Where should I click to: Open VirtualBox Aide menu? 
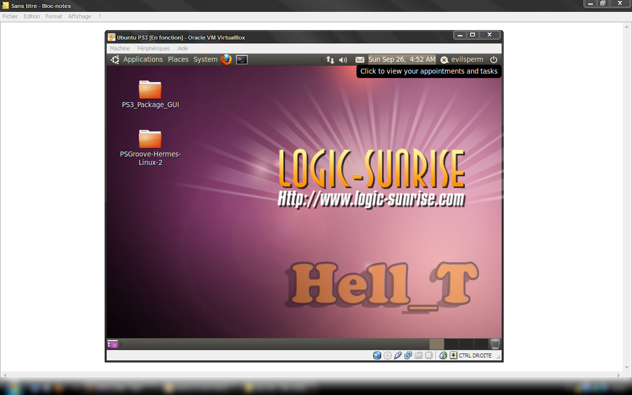pyautogui.click(x=183, y=48)
